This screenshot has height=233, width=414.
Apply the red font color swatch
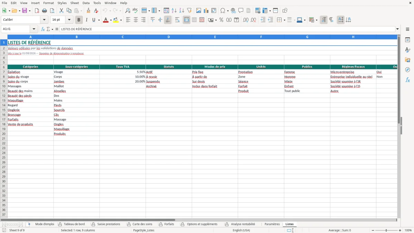click(x=106, y=20)
